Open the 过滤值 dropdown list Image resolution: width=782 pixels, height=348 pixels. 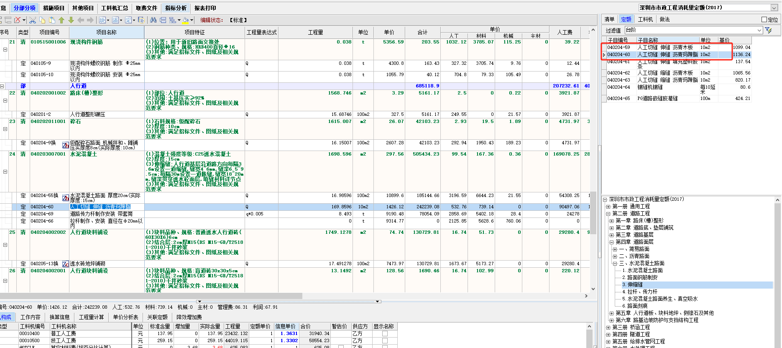point(759,30)
